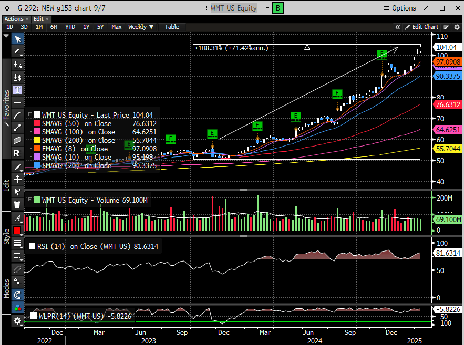Open the Options menu

click(x=400, y=8)
